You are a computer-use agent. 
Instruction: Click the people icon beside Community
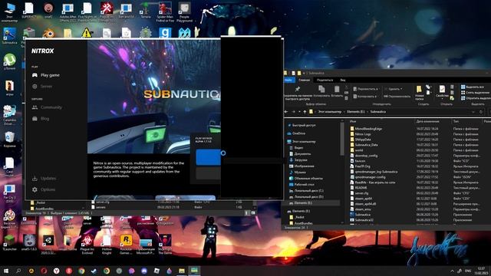coord(35,107)
